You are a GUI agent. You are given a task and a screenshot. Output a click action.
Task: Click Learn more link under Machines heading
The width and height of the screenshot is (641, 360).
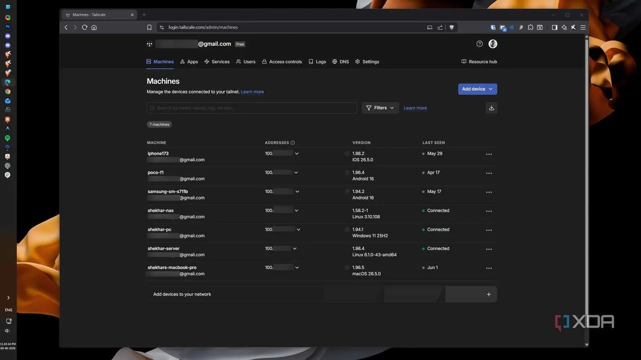coord(252,92)
